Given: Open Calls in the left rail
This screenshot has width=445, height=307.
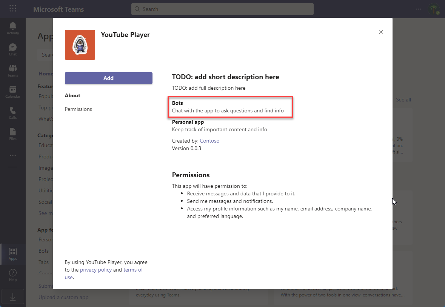Looking at the screenshot, I should pyautogui.click(x=13, y=113).
